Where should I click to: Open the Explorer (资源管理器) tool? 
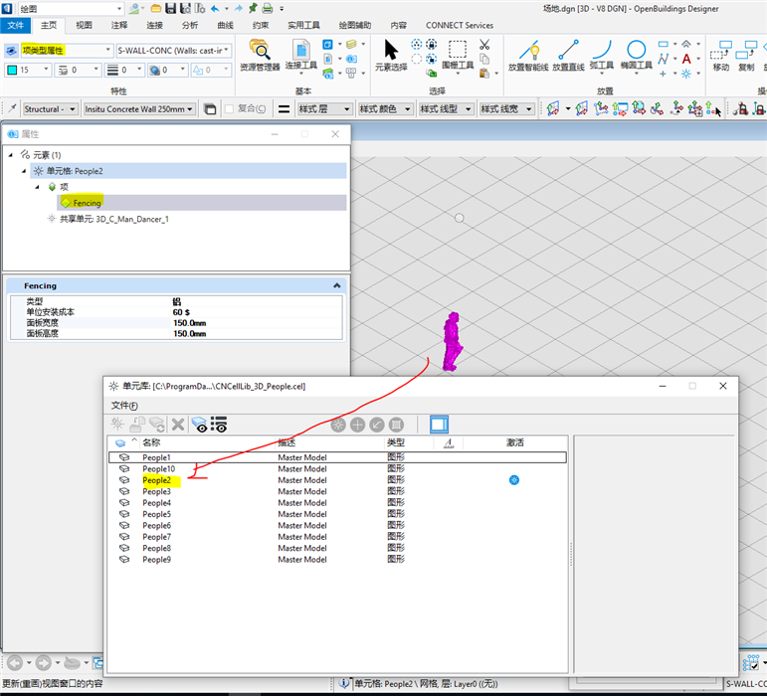260,55
